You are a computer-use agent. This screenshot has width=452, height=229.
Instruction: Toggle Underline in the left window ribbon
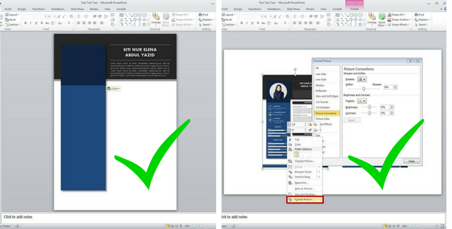coord(36,23)
